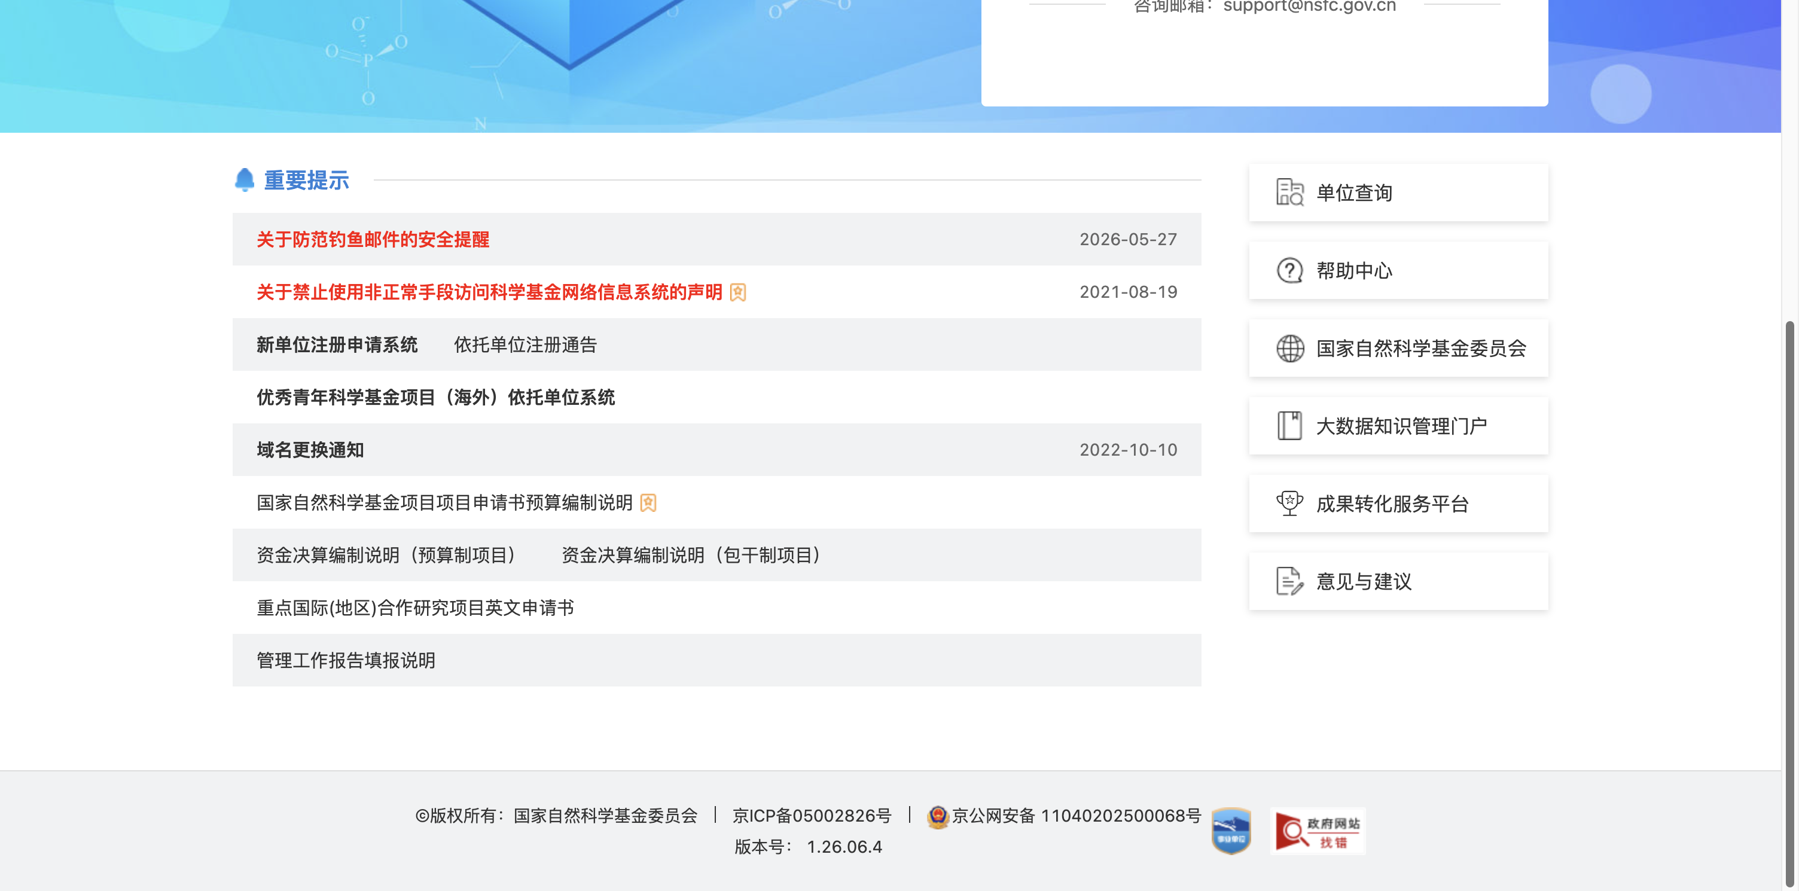
Task: Click the 重要提示 section heading
Action: pos(306,180)
